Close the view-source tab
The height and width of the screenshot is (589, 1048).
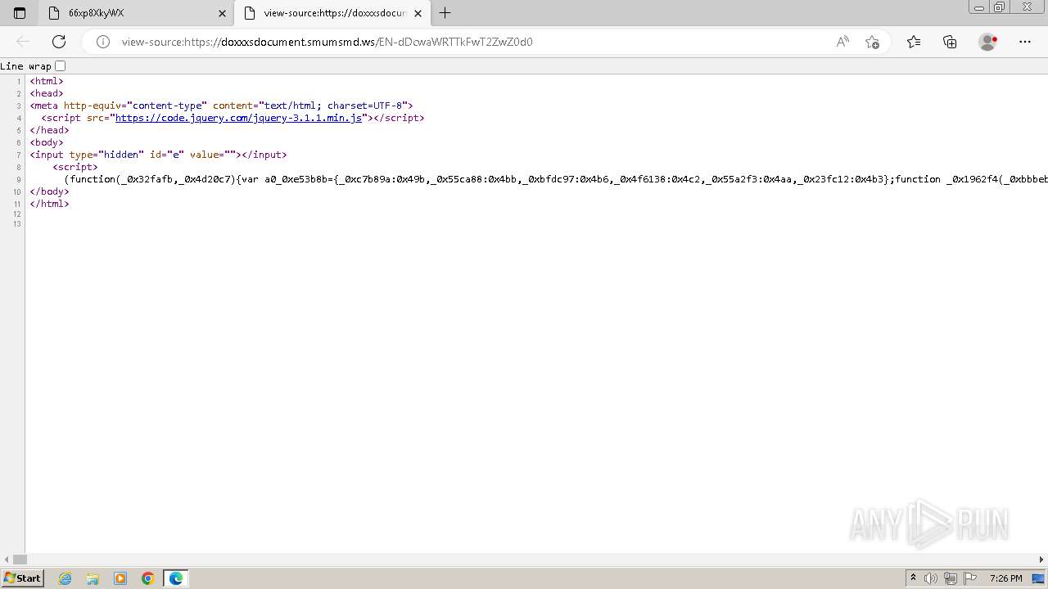pyautogui.click(x=418, y=13)
